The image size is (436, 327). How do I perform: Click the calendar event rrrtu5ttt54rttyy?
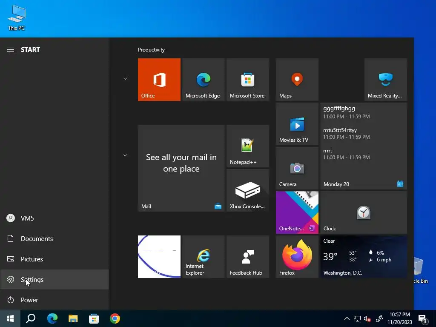pyautogui.click(x=340, y=130)
